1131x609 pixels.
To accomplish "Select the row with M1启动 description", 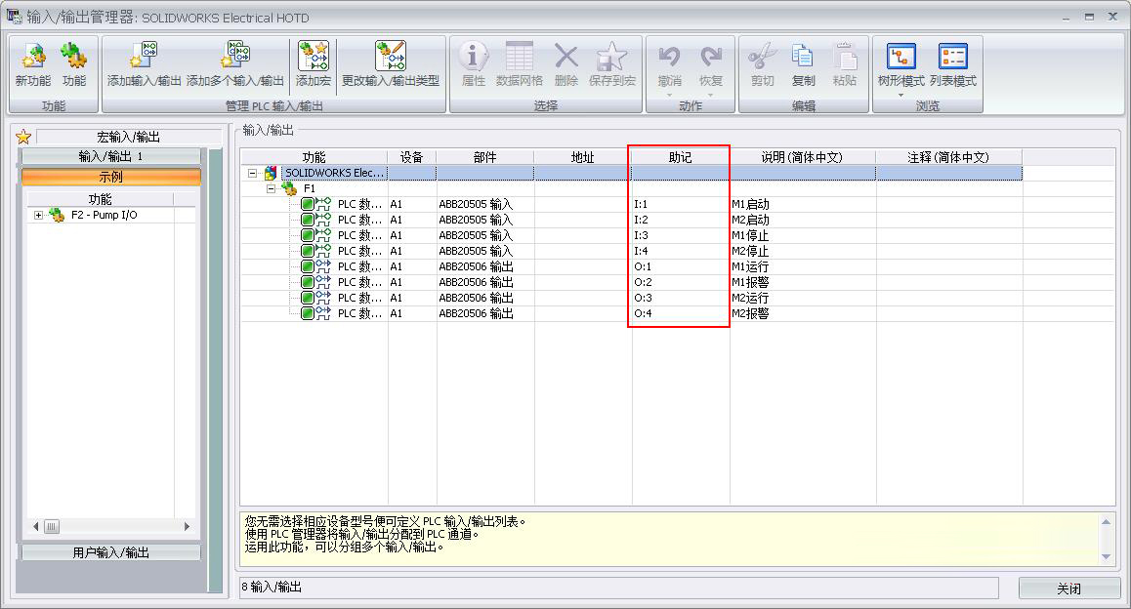I will pyautogui.click(x=750, y=204).
